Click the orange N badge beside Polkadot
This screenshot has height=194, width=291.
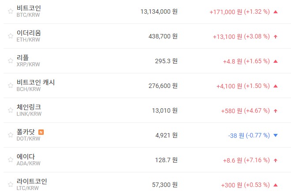tap(41, 132)
